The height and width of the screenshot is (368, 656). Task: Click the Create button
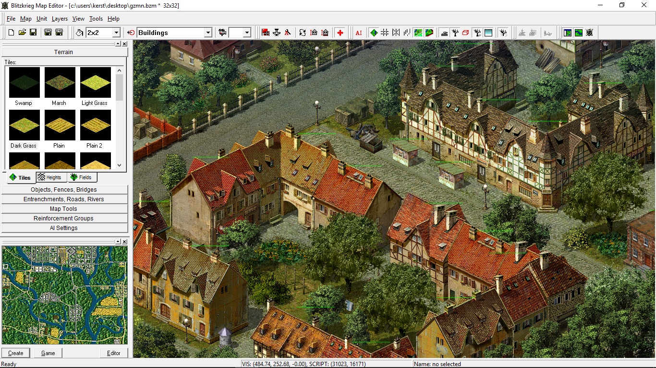click(16, 353)
